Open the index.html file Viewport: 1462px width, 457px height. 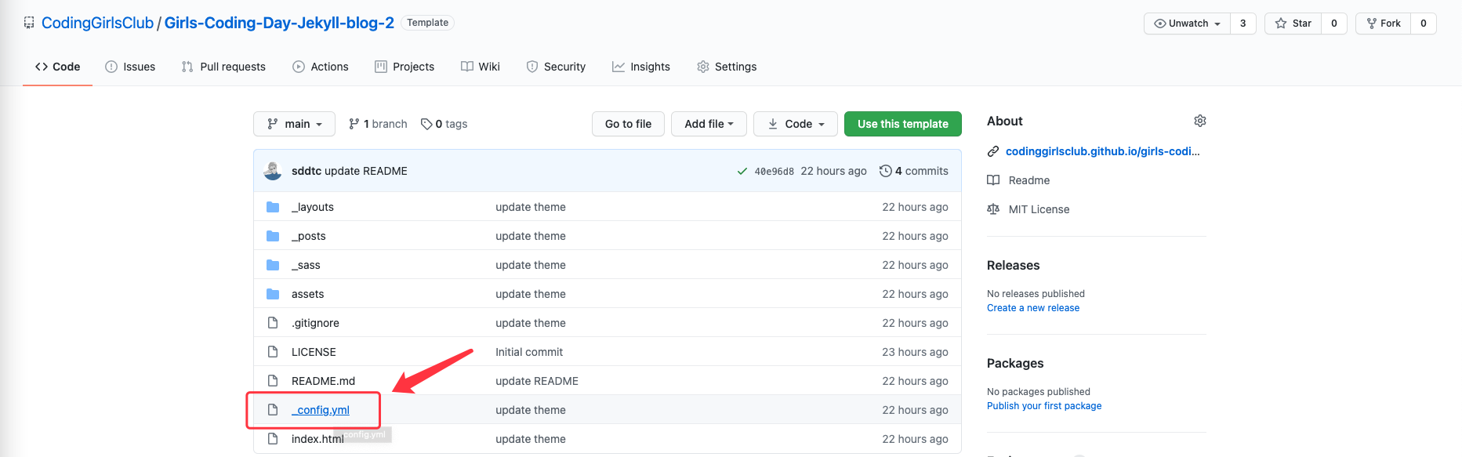[317, 439]
